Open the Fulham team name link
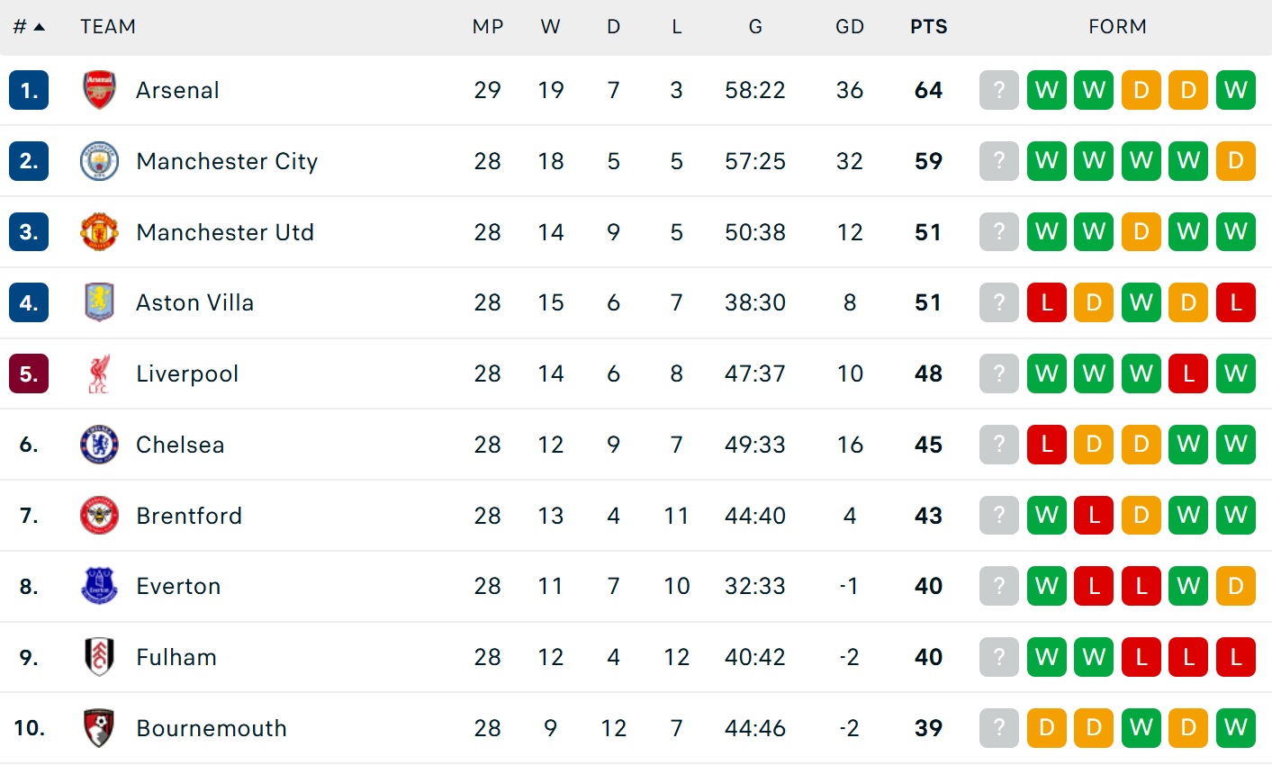The width and height of the screenshot is (1272, 765). (176, 657)
